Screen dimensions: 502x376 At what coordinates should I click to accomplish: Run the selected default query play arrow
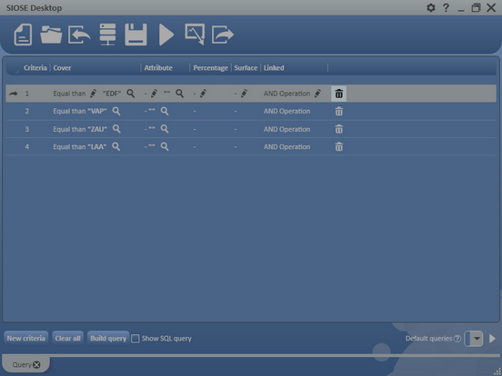tap(492, 339)
